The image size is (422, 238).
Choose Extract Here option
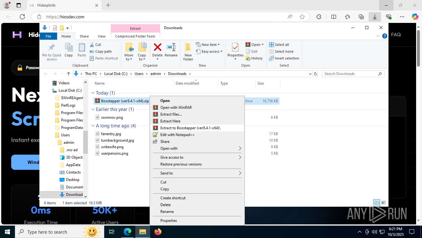[197, 121]
